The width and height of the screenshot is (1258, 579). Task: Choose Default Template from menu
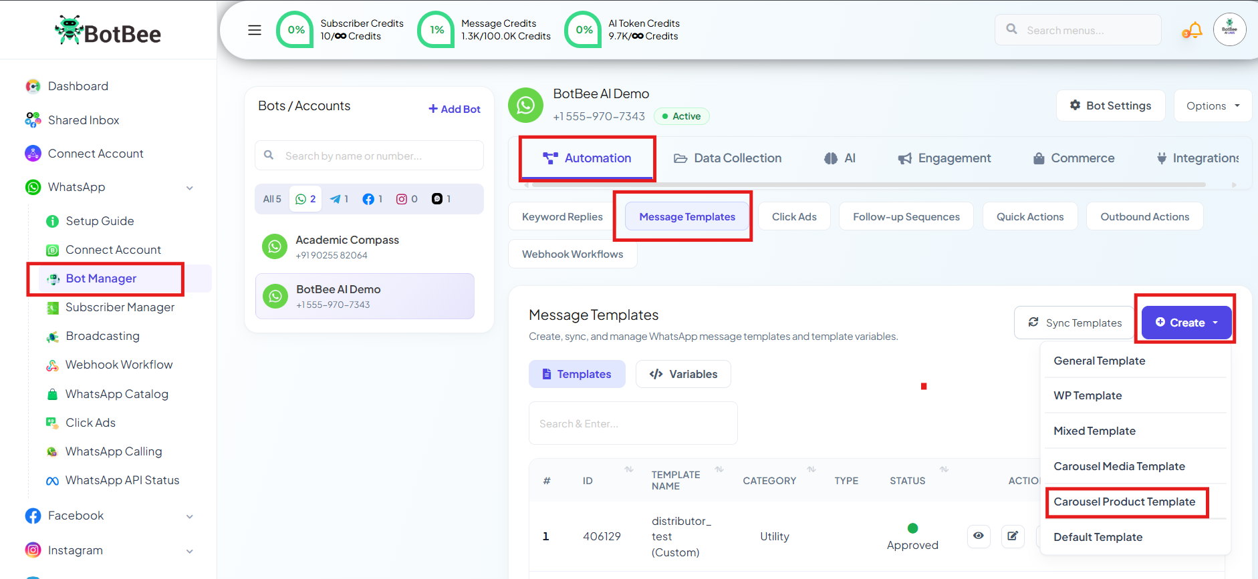pyautogui.click(x=1135, y=537)
